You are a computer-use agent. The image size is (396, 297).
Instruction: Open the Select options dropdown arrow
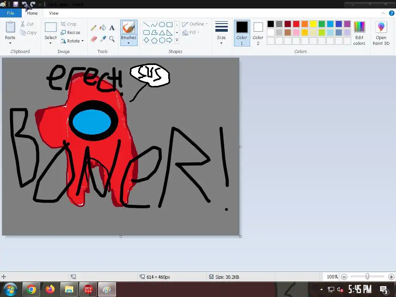[x=51, y=43]
